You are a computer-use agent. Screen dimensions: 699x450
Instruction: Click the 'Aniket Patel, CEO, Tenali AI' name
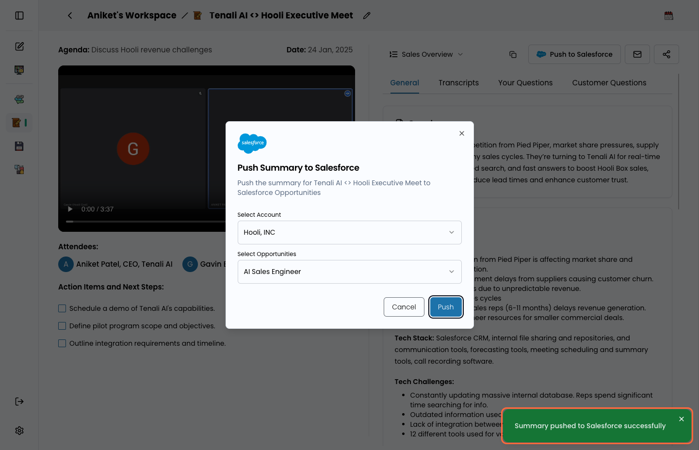[x=124, y=264]
